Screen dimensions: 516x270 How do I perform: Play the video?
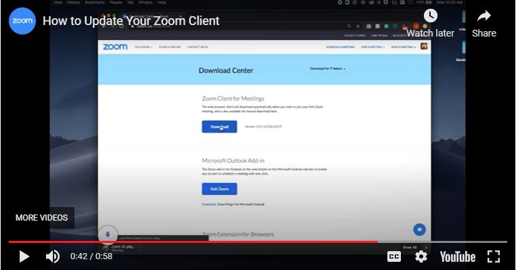pos(24,256)
